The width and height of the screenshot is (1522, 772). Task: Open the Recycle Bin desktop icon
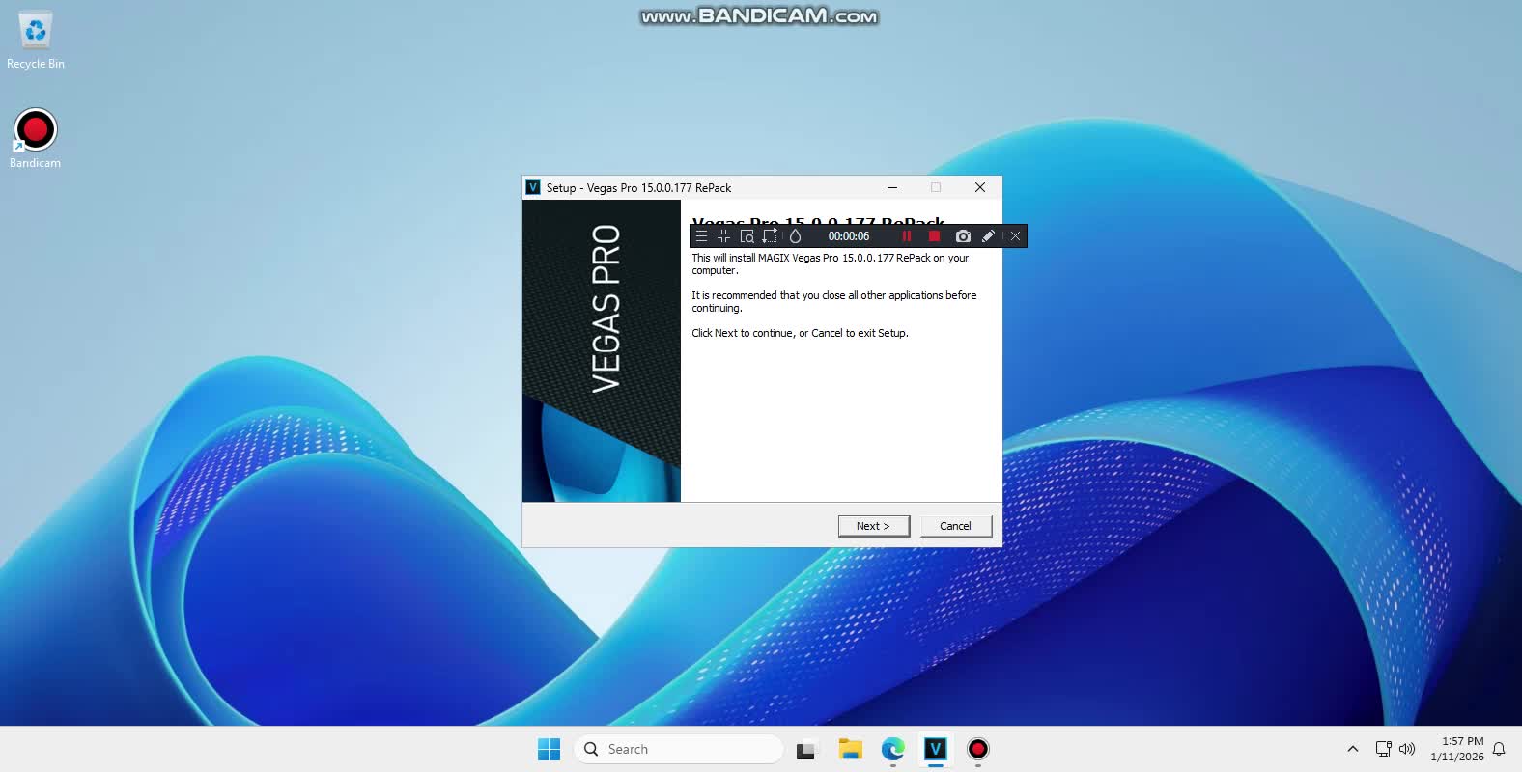coord(36,41)
